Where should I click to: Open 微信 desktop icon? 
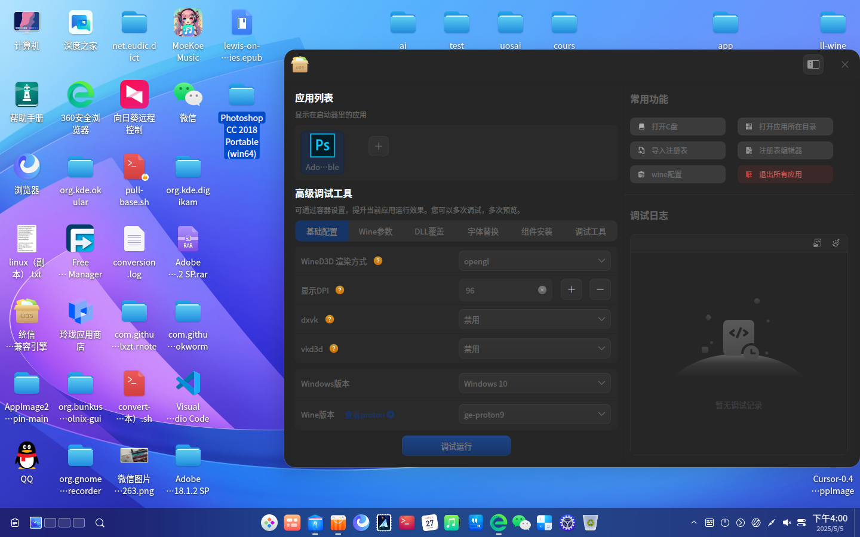tap(188, 103)
